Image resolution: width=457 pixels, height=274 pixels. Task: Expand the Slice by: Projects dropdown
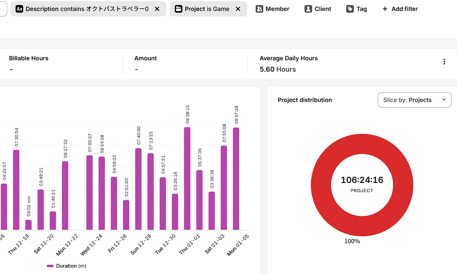[414, 100]
